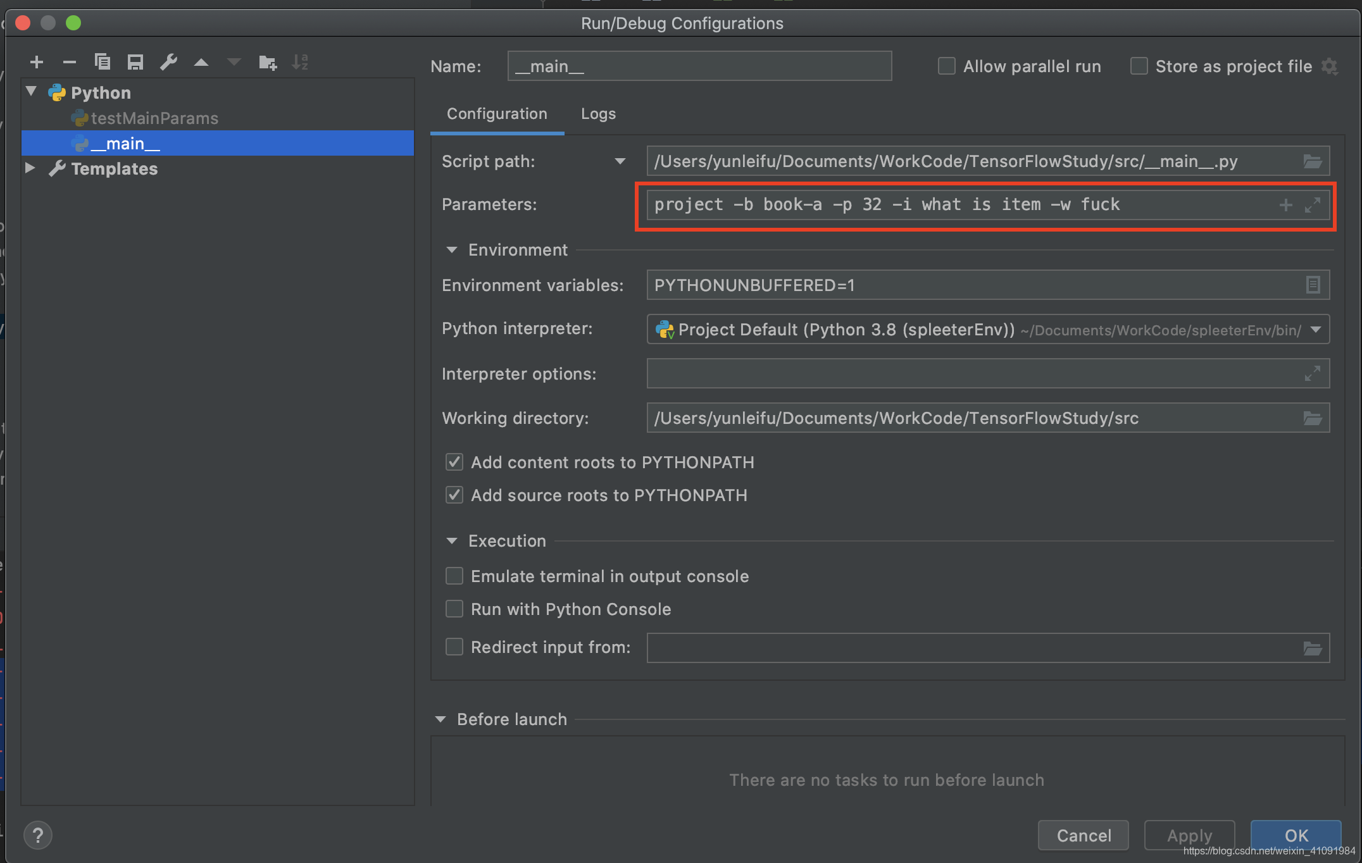Open the Python interpreter dropdown

(1316, 329)
